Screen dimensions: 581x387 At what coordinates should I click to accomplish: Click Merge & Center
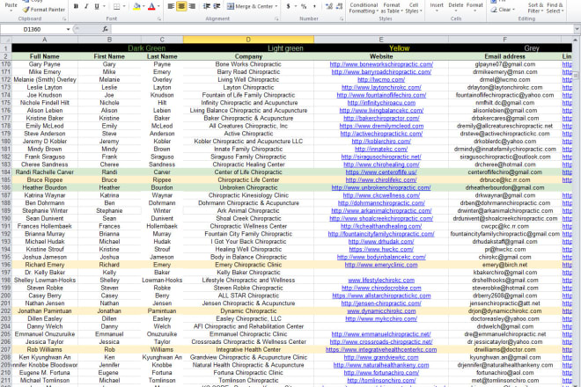[250, 6]
